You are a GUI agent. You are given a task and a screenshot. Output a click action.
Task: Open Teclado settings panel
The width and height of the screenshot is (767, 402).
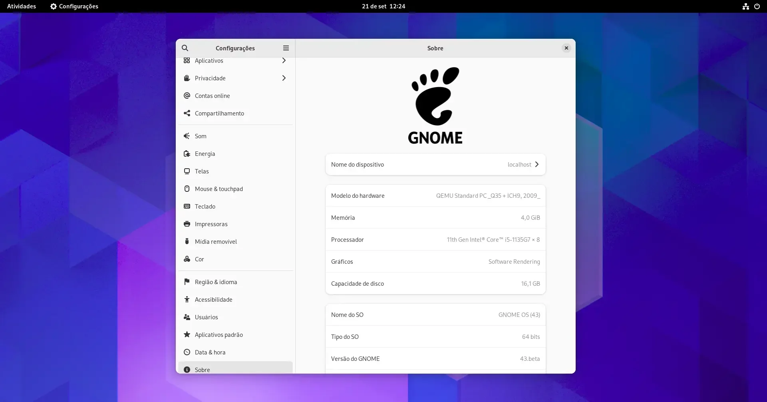[235, 206]
